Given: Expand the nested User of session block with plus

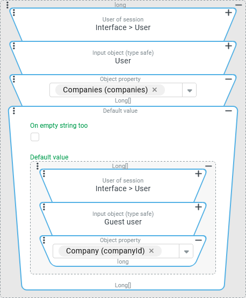Looking at the screenshot, I should tap(199, 174).
